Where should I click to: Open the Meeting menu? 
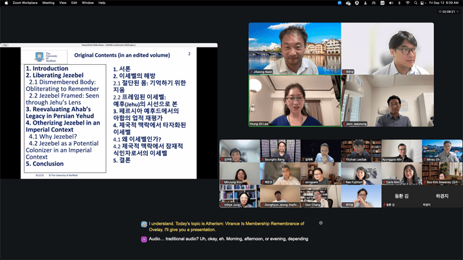(48, 3)
